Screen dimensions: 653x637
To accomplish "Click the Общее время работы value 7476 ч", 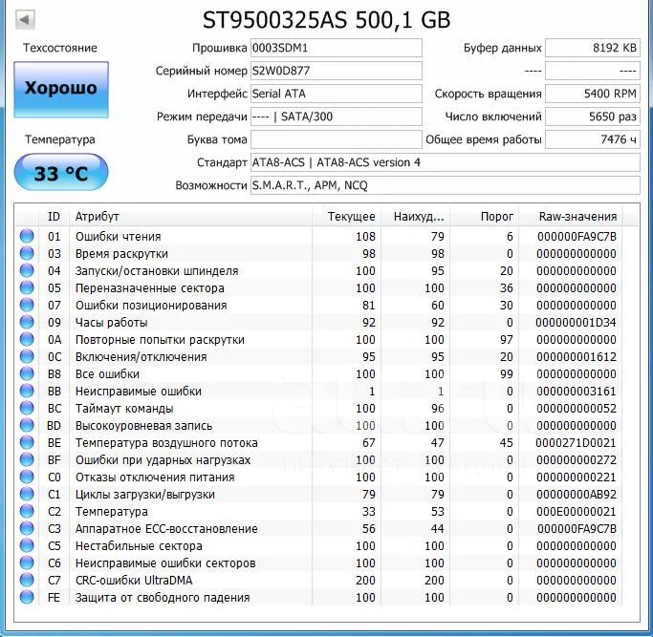I will [x=593, y=139].
